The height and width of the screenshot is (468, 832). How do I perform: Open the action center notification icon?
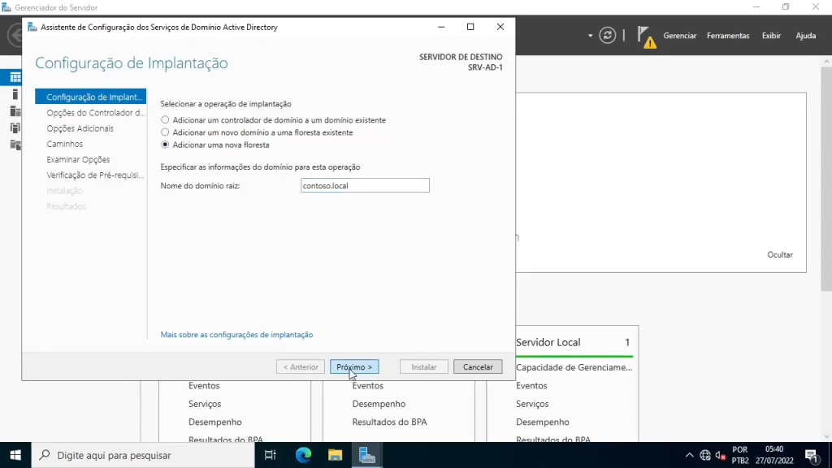point(812,455)
